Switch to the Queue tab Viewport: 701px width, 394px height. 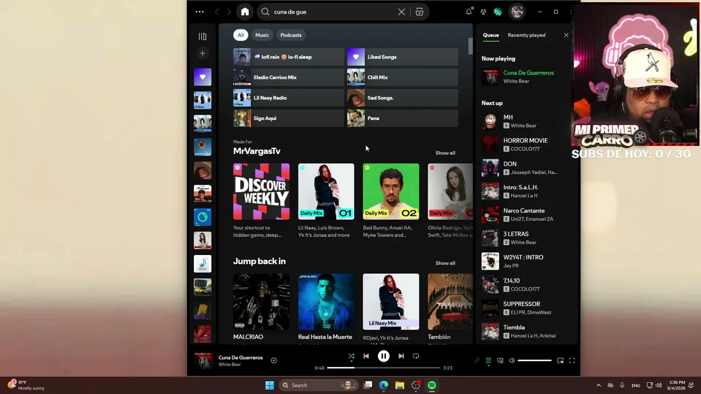pyautogui.click(x=491, y=35)
